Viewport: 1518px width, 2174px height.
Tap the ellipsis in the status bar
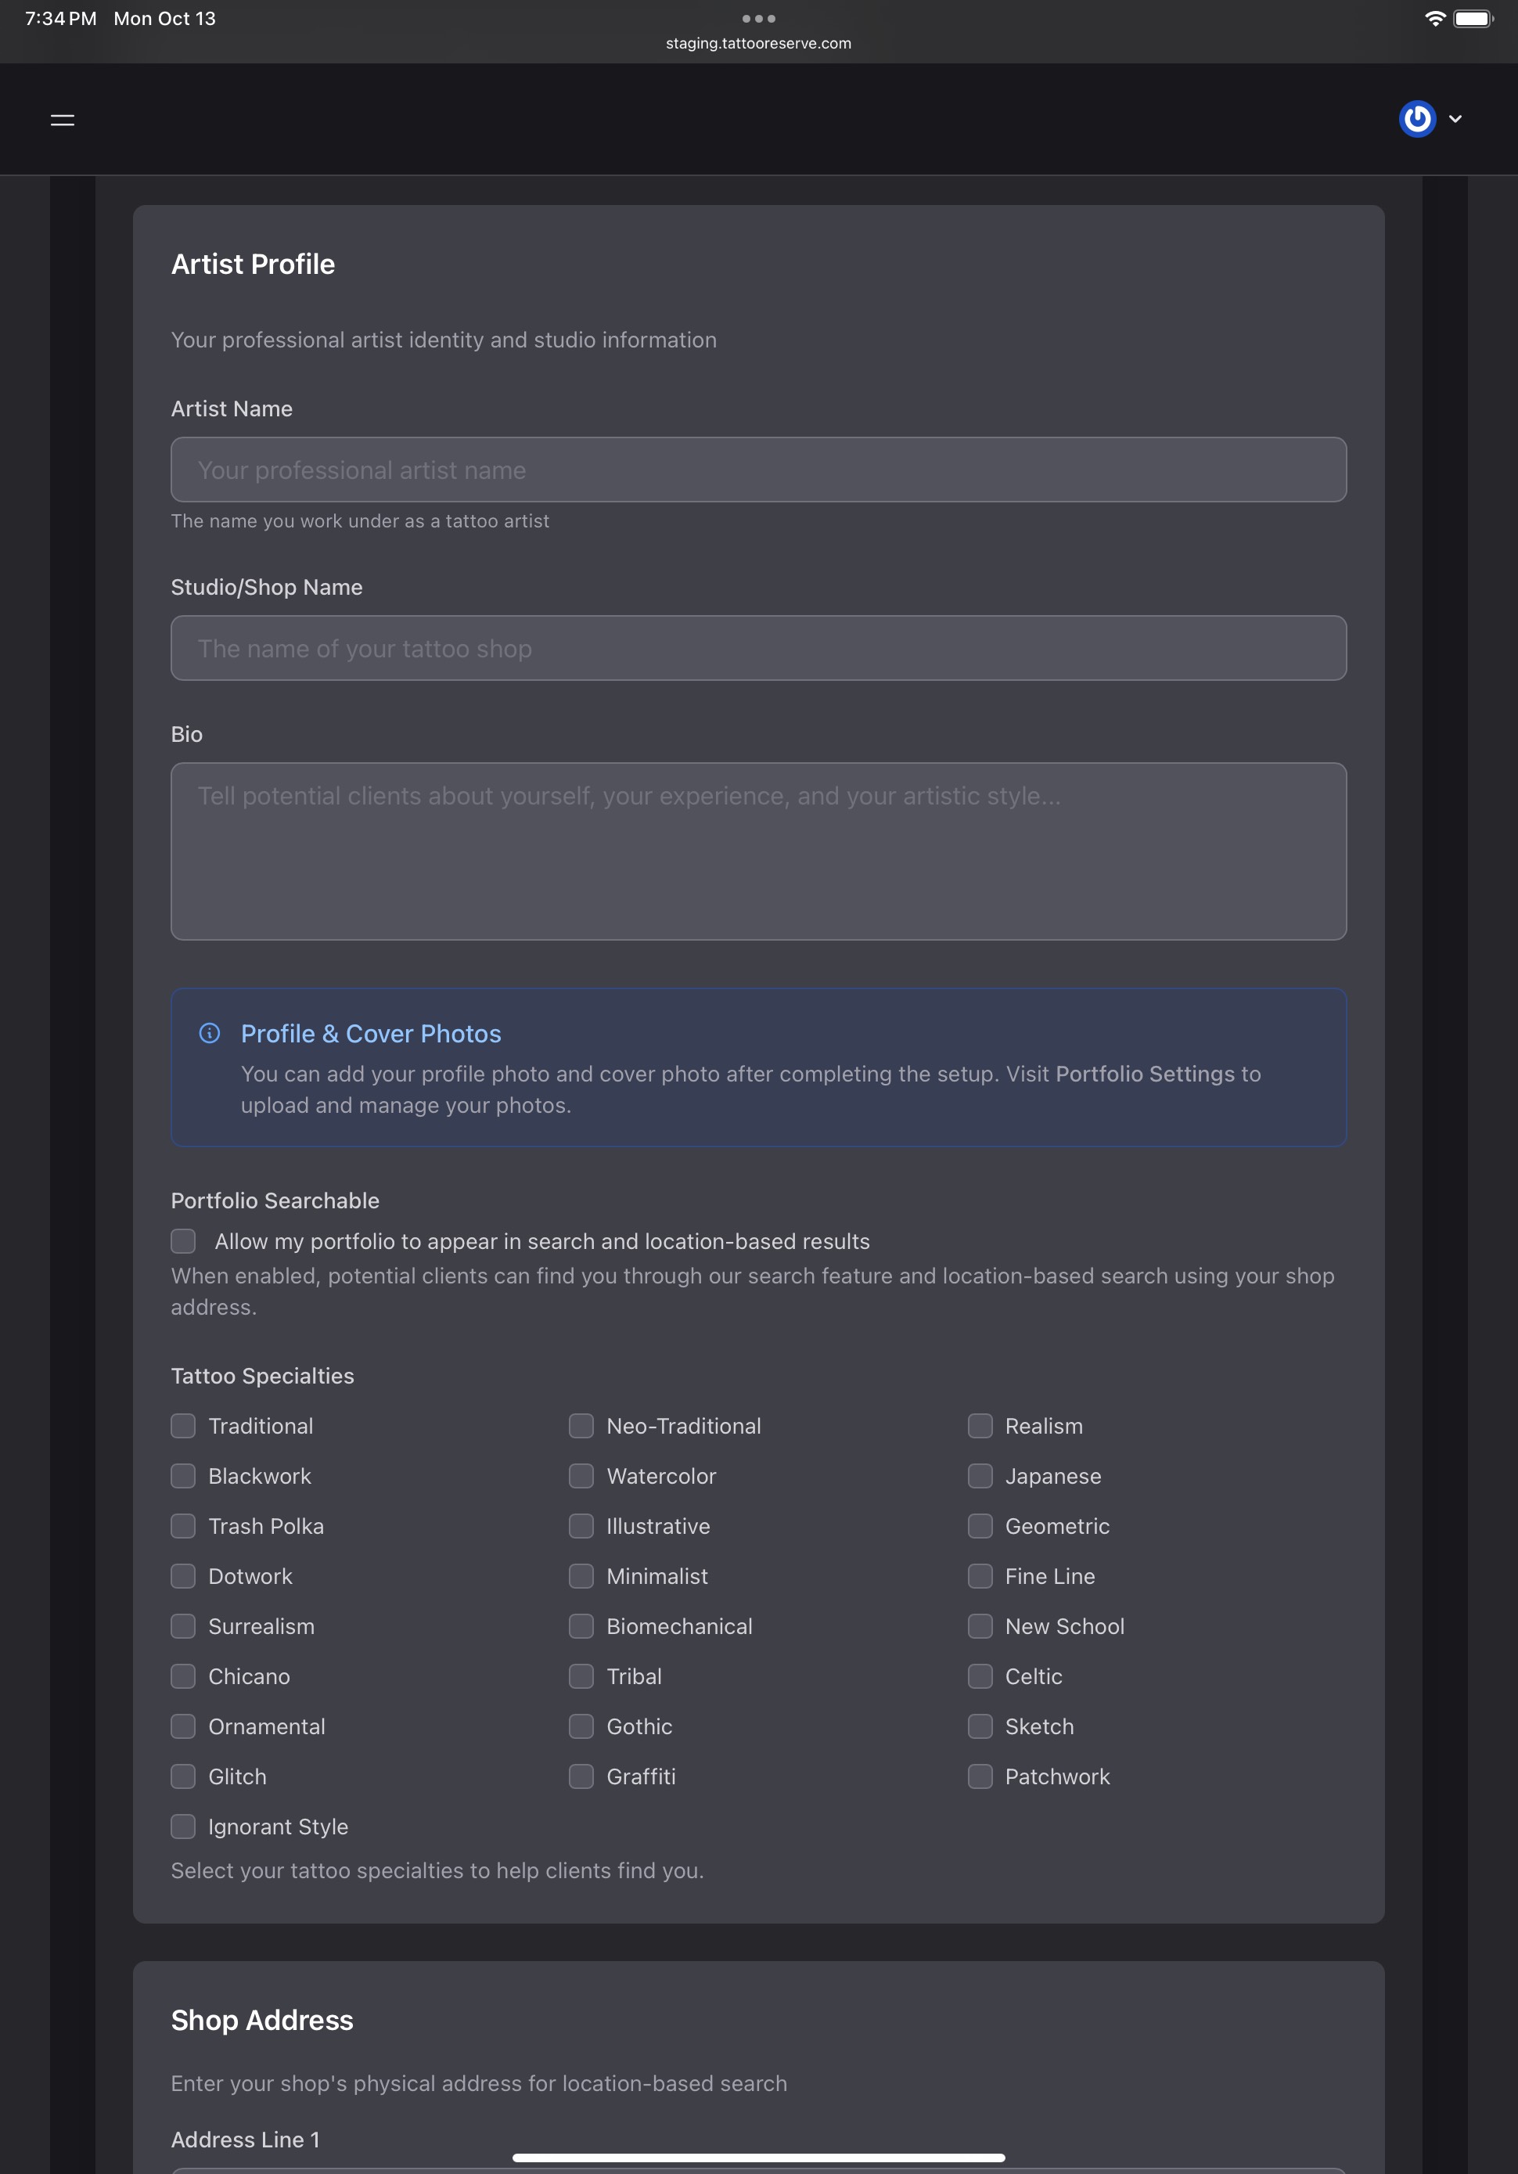758,18
